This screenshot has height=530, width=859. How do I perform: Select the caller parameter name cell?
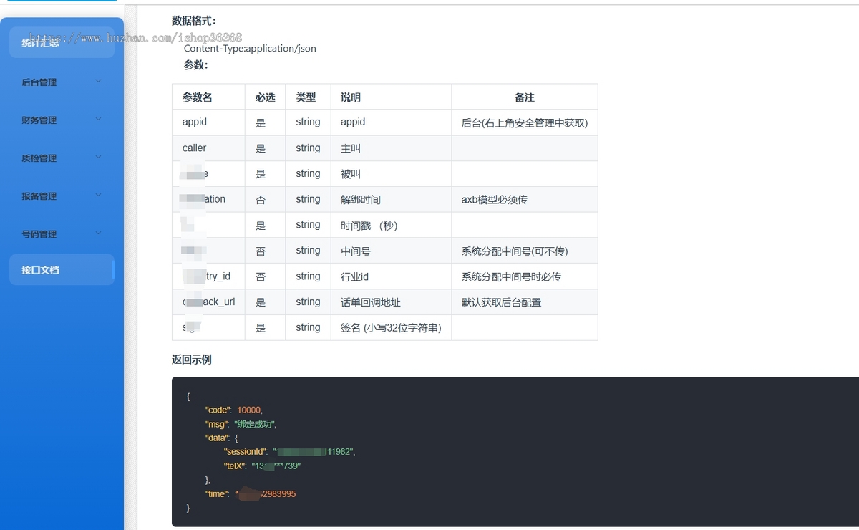point(208,148)
